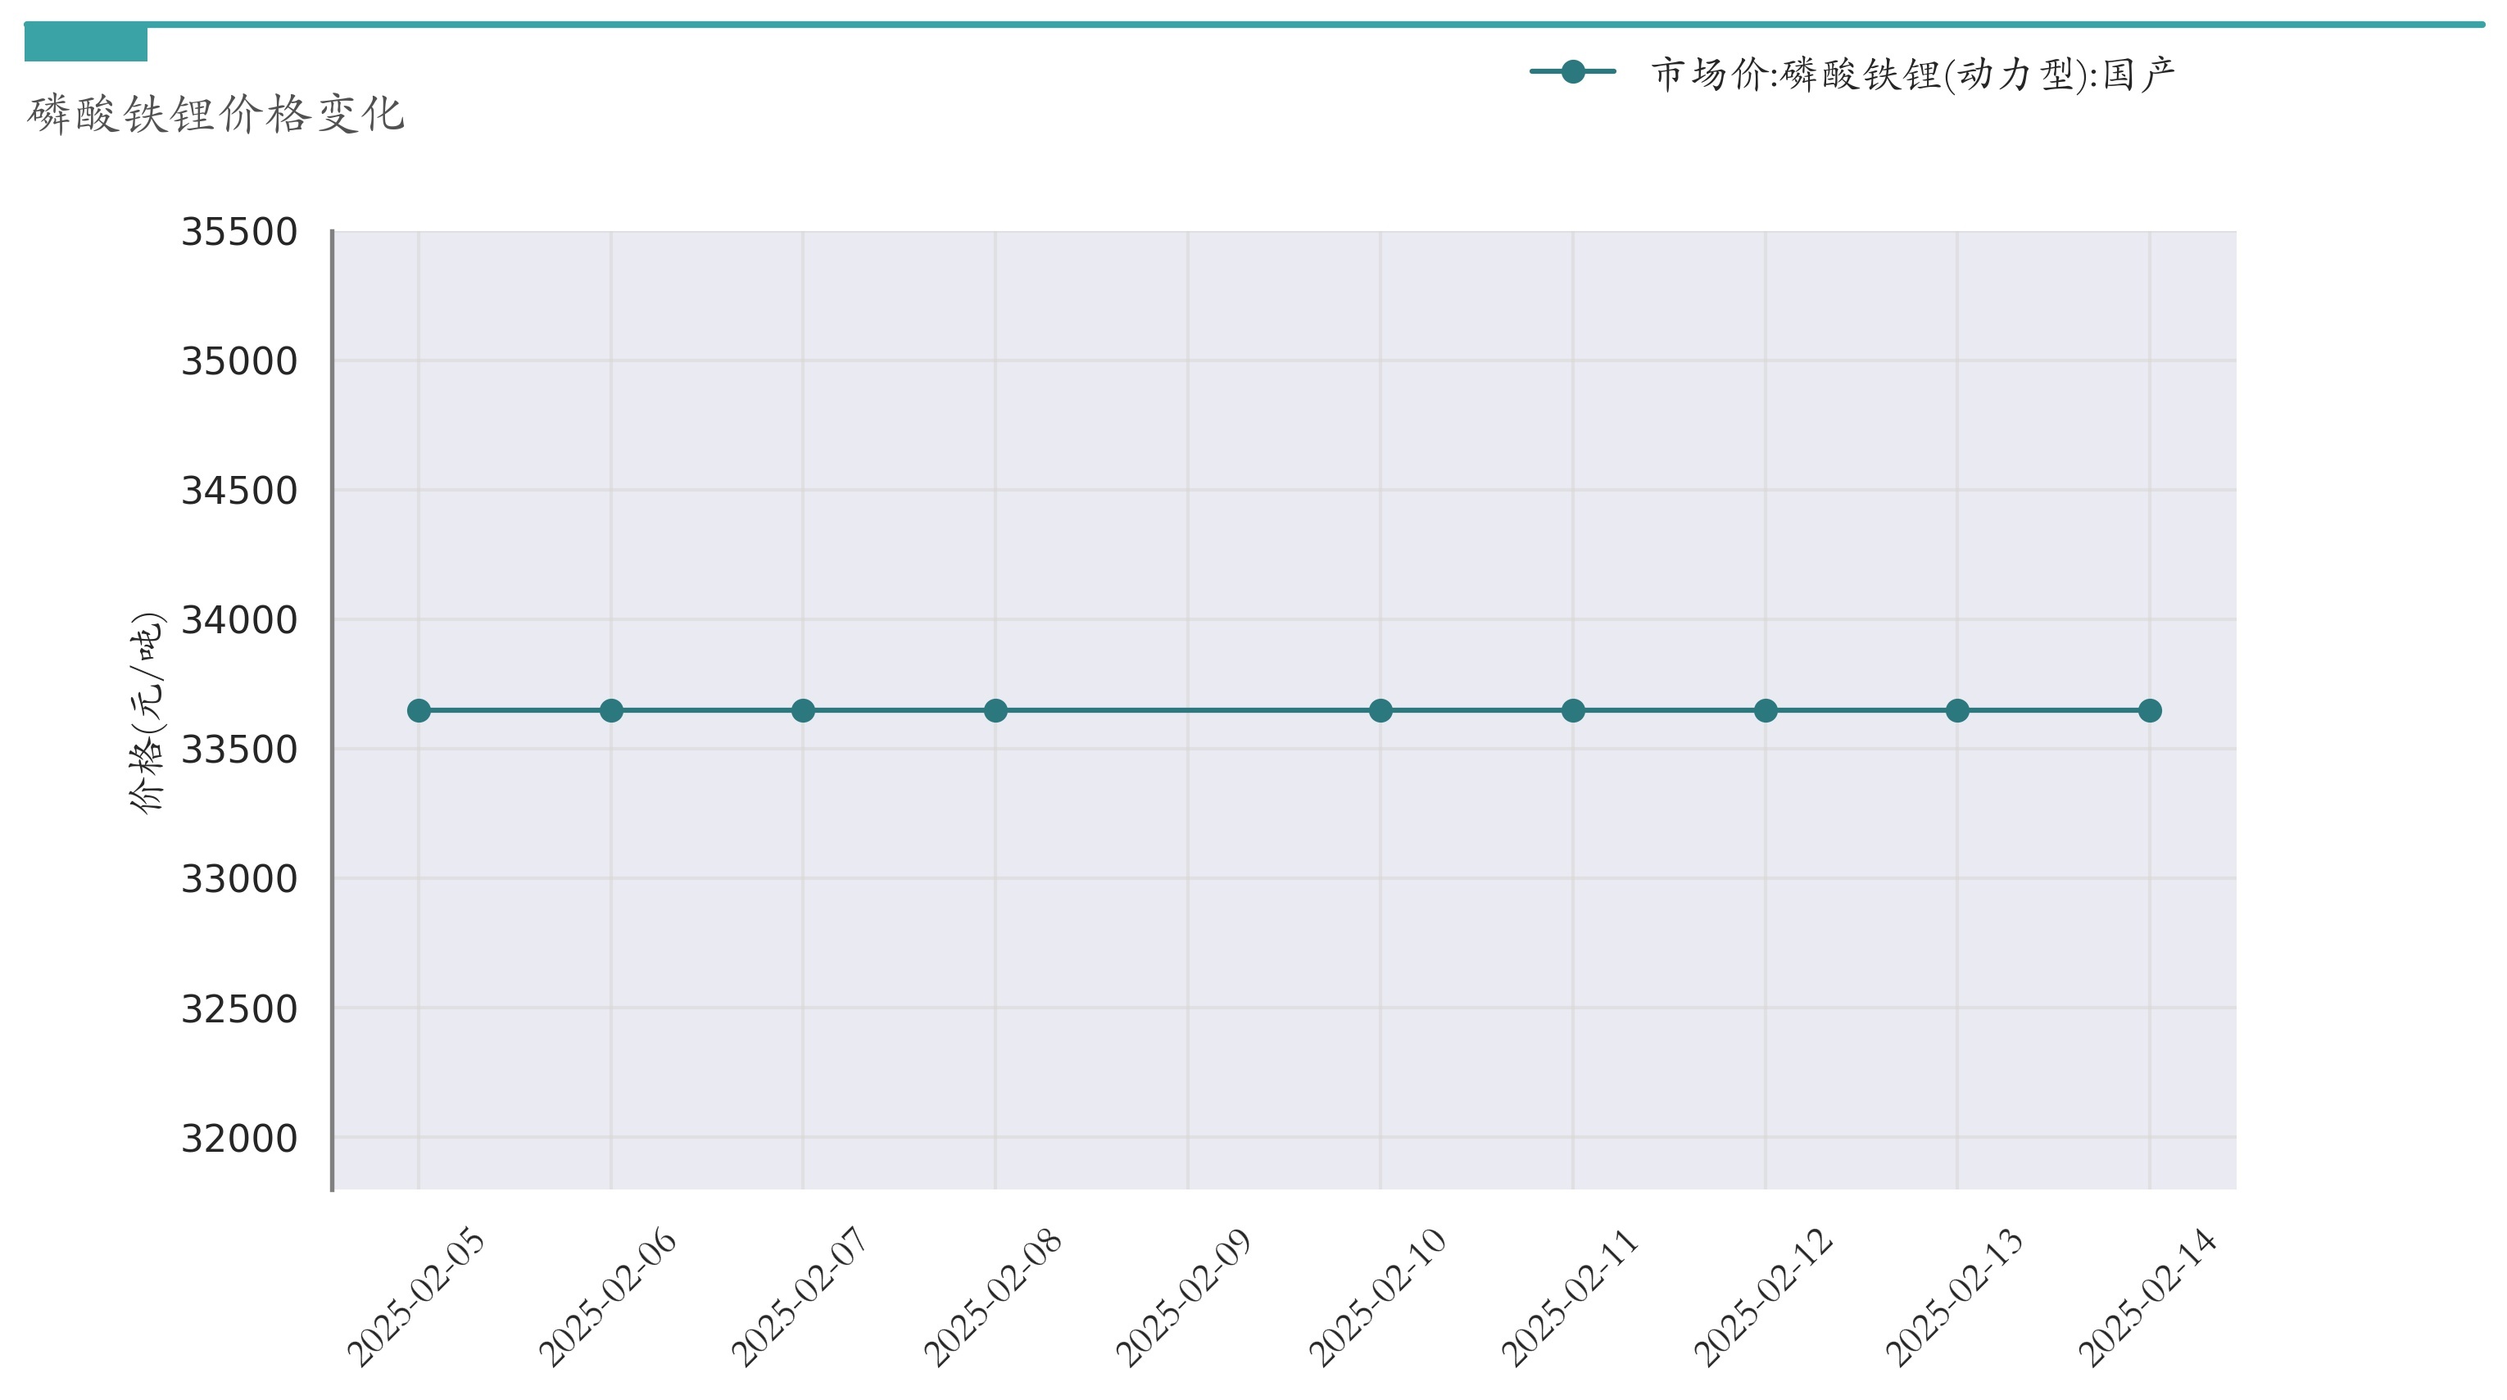Click the last data point, 2025-02-14

2150,710
